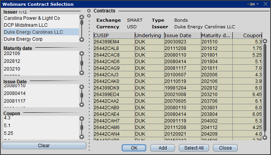Viewport: 271px width, 155px height.
Task: Move down in the Coupon list
Action: [82, 137]
